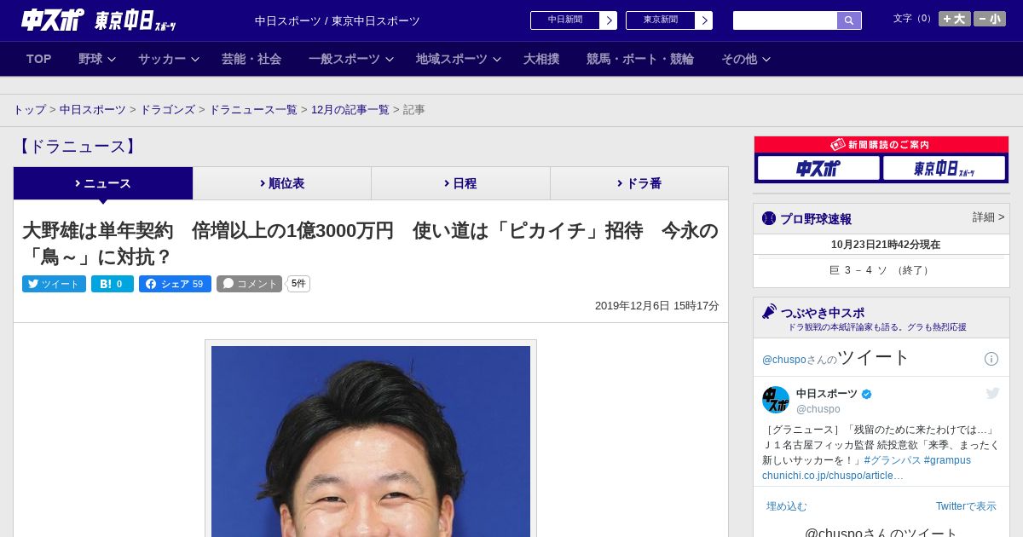
Task: Open 大相撲 section
Action: point(541,59)
